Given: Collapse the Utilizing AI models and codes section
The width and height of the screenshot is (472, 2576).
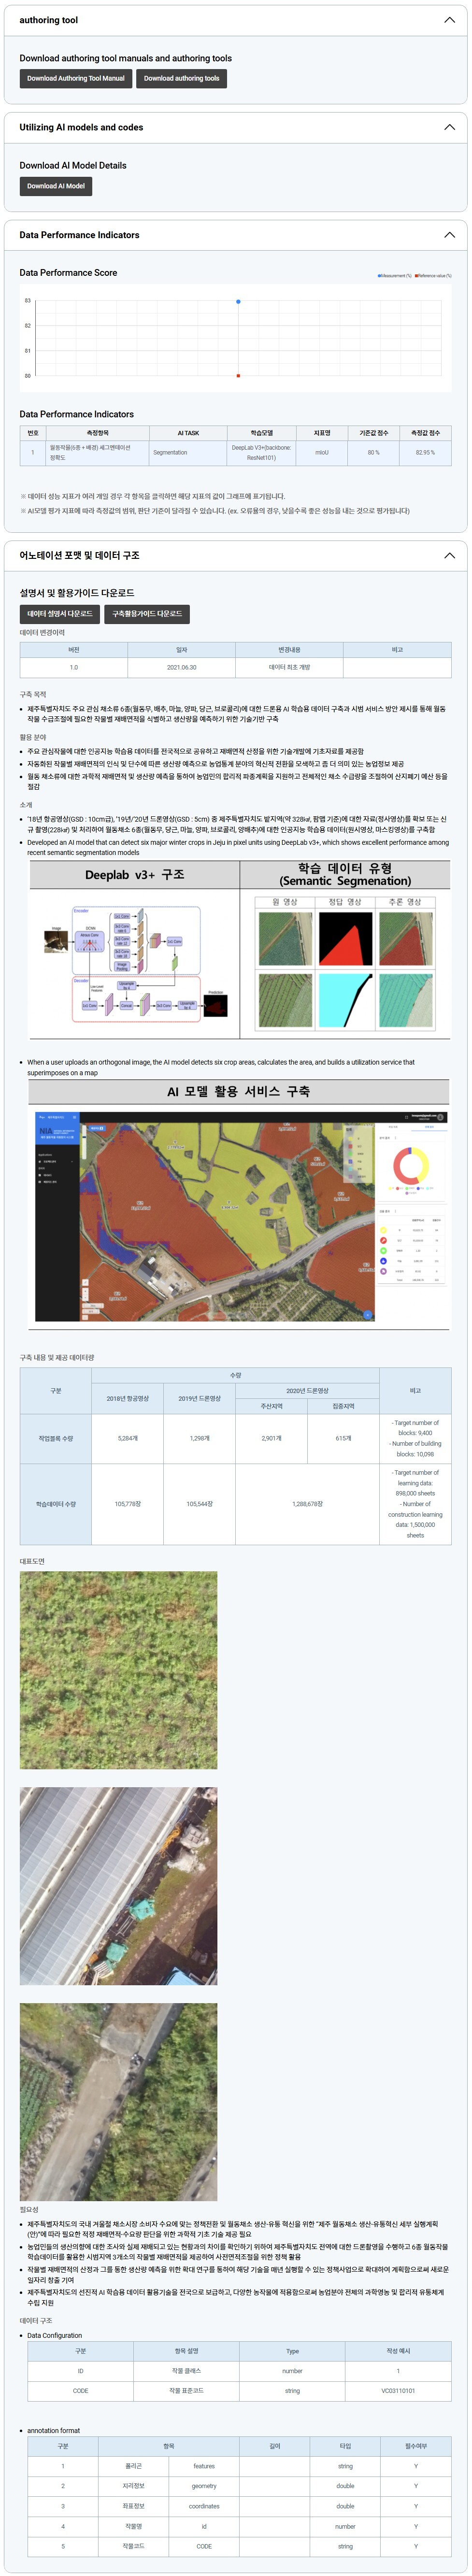Looking at the screenshot, I should [x=449, y=128].
